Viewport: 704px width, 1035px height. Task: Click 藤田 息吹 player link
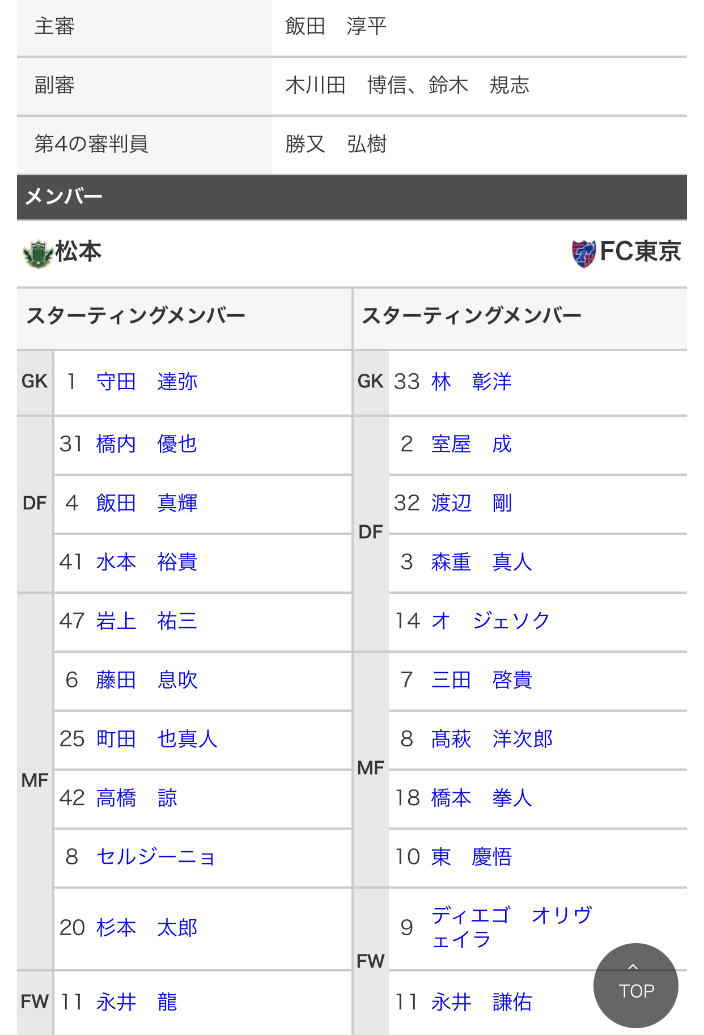point(147,680)
